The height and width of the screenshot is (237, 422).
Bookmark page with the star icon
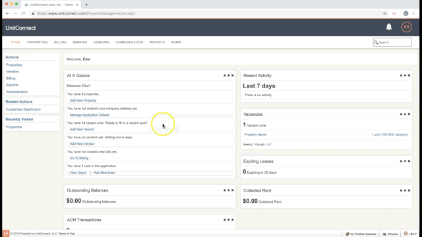pyautogui.click(x=384, y=13)
